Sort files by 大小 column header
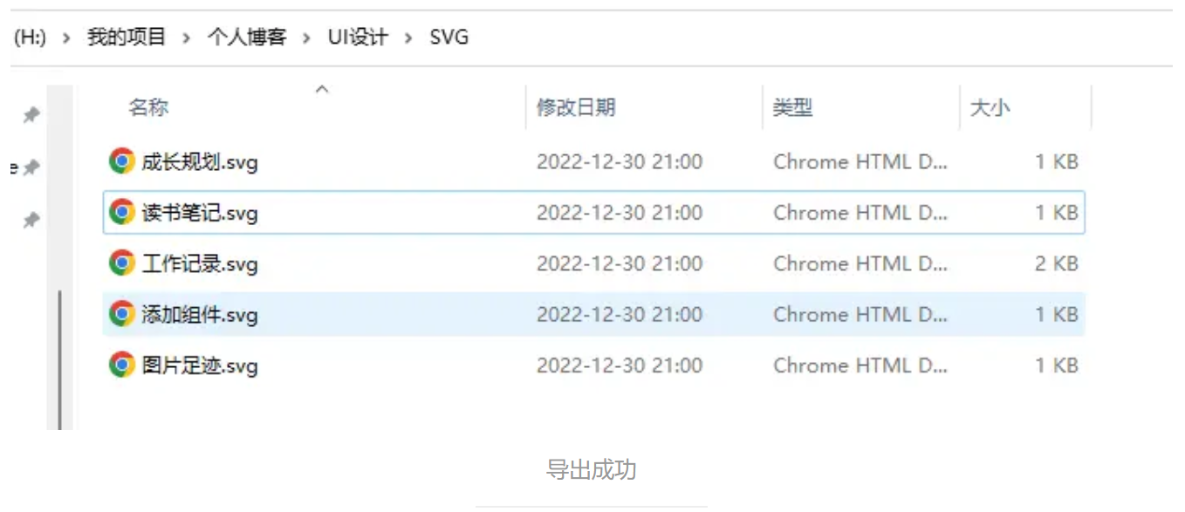The height and width of the screenshot is (512, 1185). 990,107
